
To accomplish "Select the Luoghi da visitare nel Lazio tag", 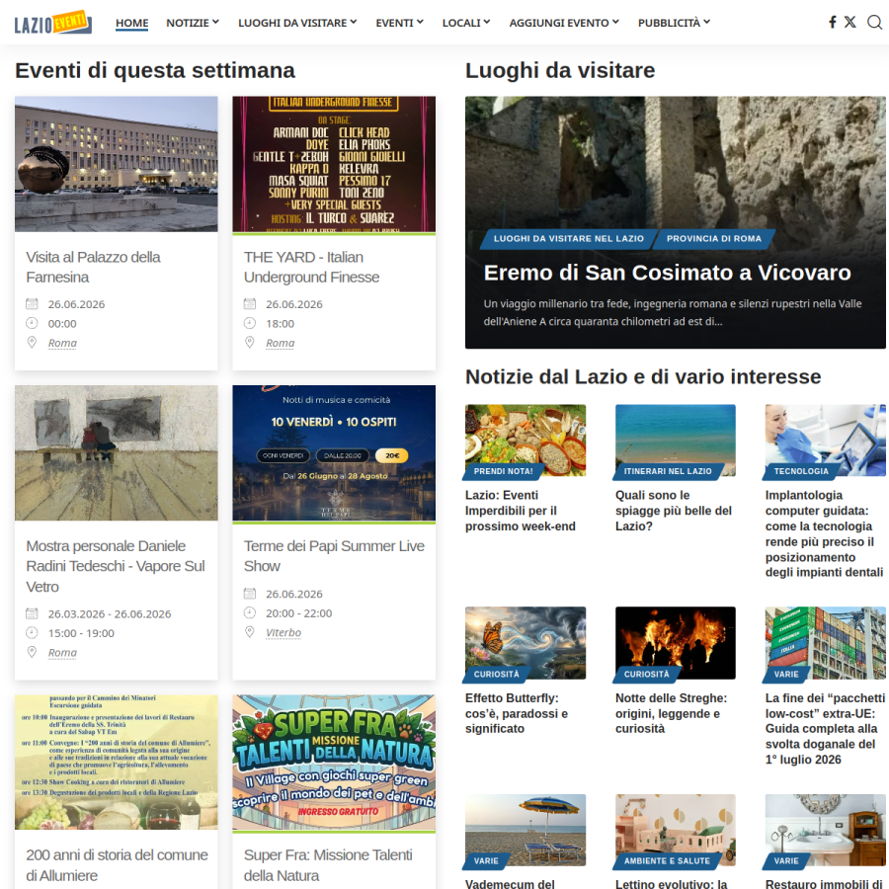I will click(x=569, y=239).
